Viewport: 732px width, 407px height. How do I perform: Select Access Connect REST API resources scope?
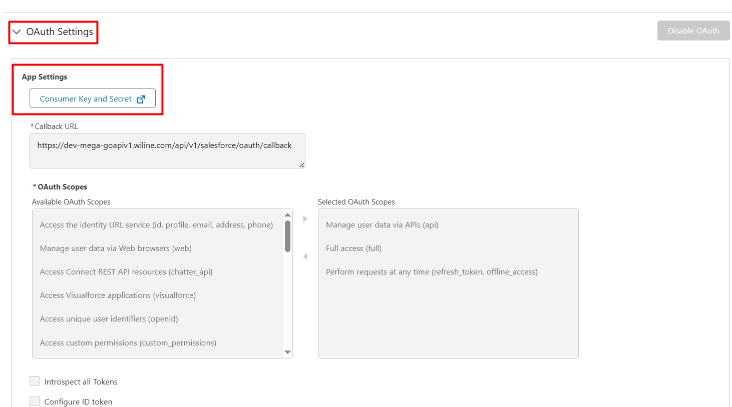click(126, 271)
